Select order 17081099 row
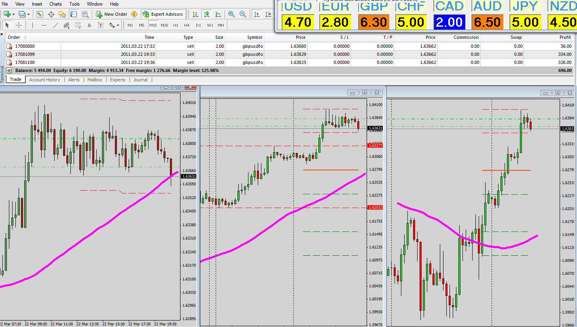 [x=289, y=54]
